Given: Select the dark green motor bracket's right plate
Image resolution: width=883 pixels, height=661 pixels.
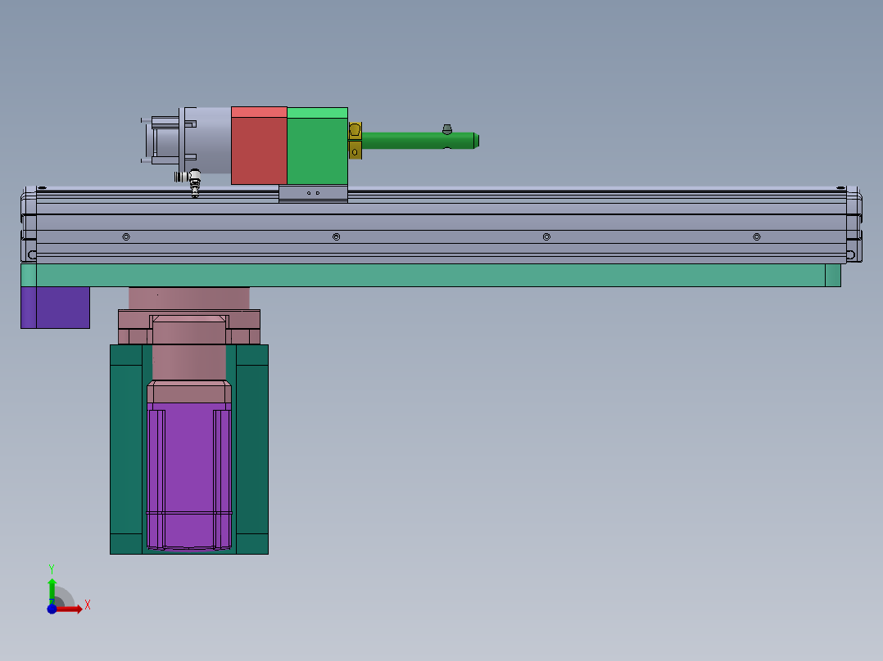Looking at the screenshot, I should pos(251,449).
